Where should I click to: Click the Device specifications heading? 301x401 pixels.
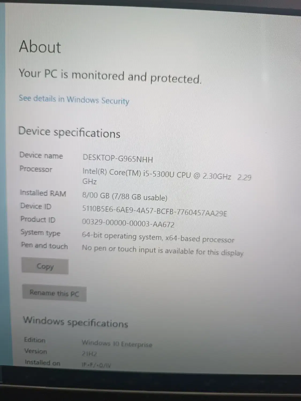[69, 132]
